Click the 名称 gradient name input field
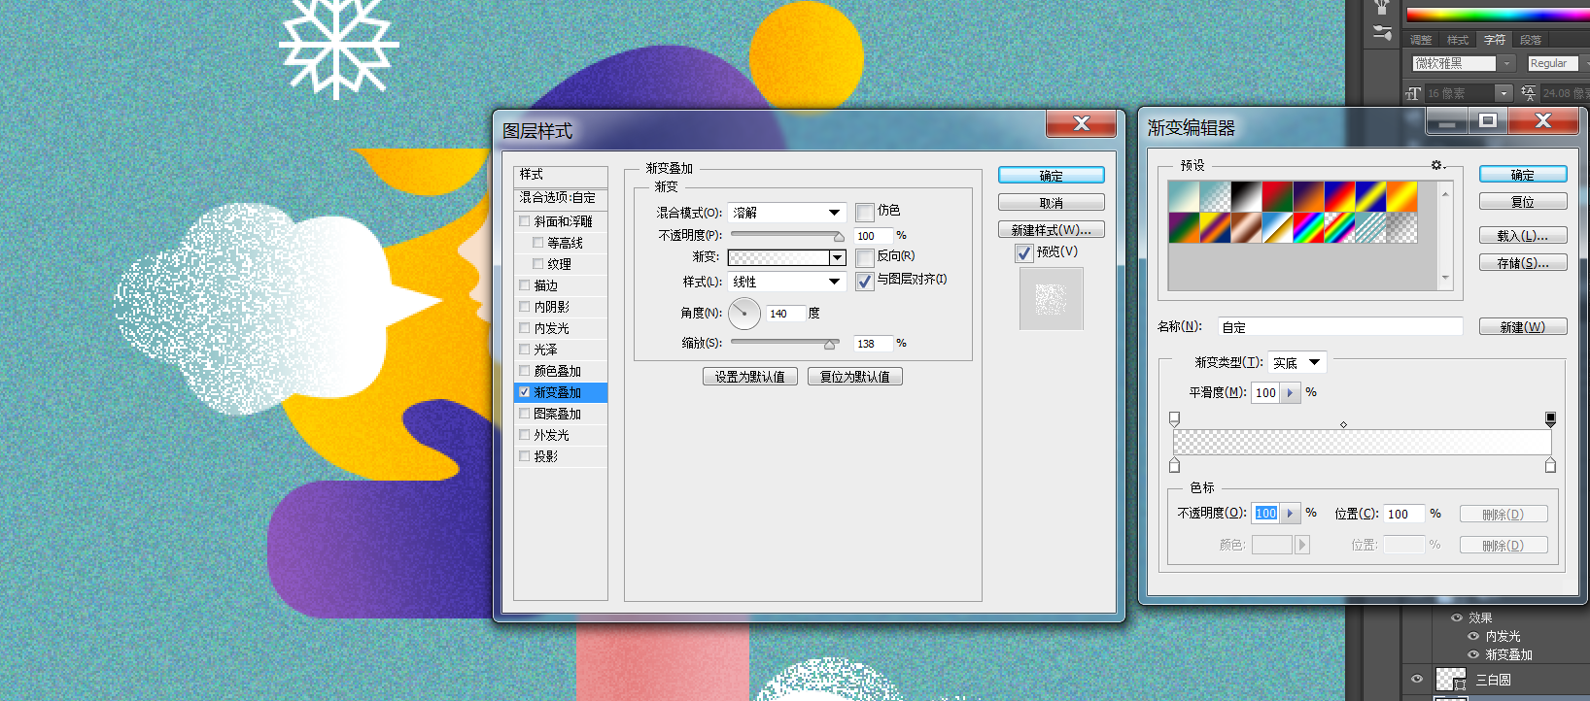Screen dimensions: 1590x701 (1340, 327)
